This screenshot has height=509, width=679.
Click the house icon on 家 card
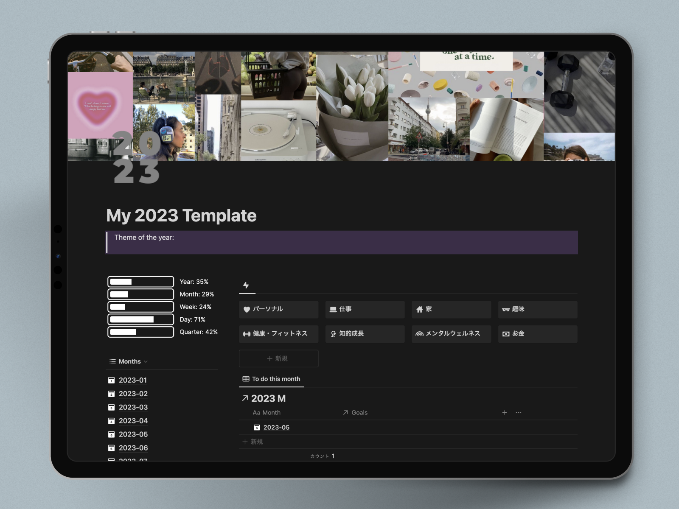pyautogui.click(x=419, y=310)
